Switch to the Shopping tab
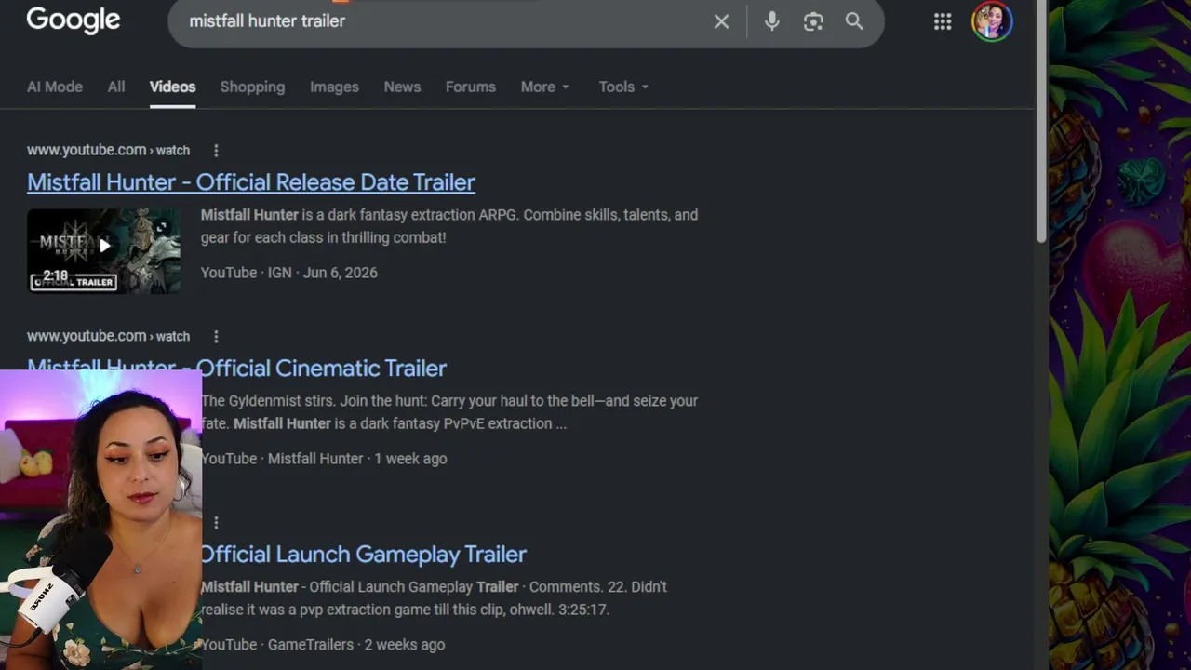This screenshot has height=670, width=1191. point(252,87)
